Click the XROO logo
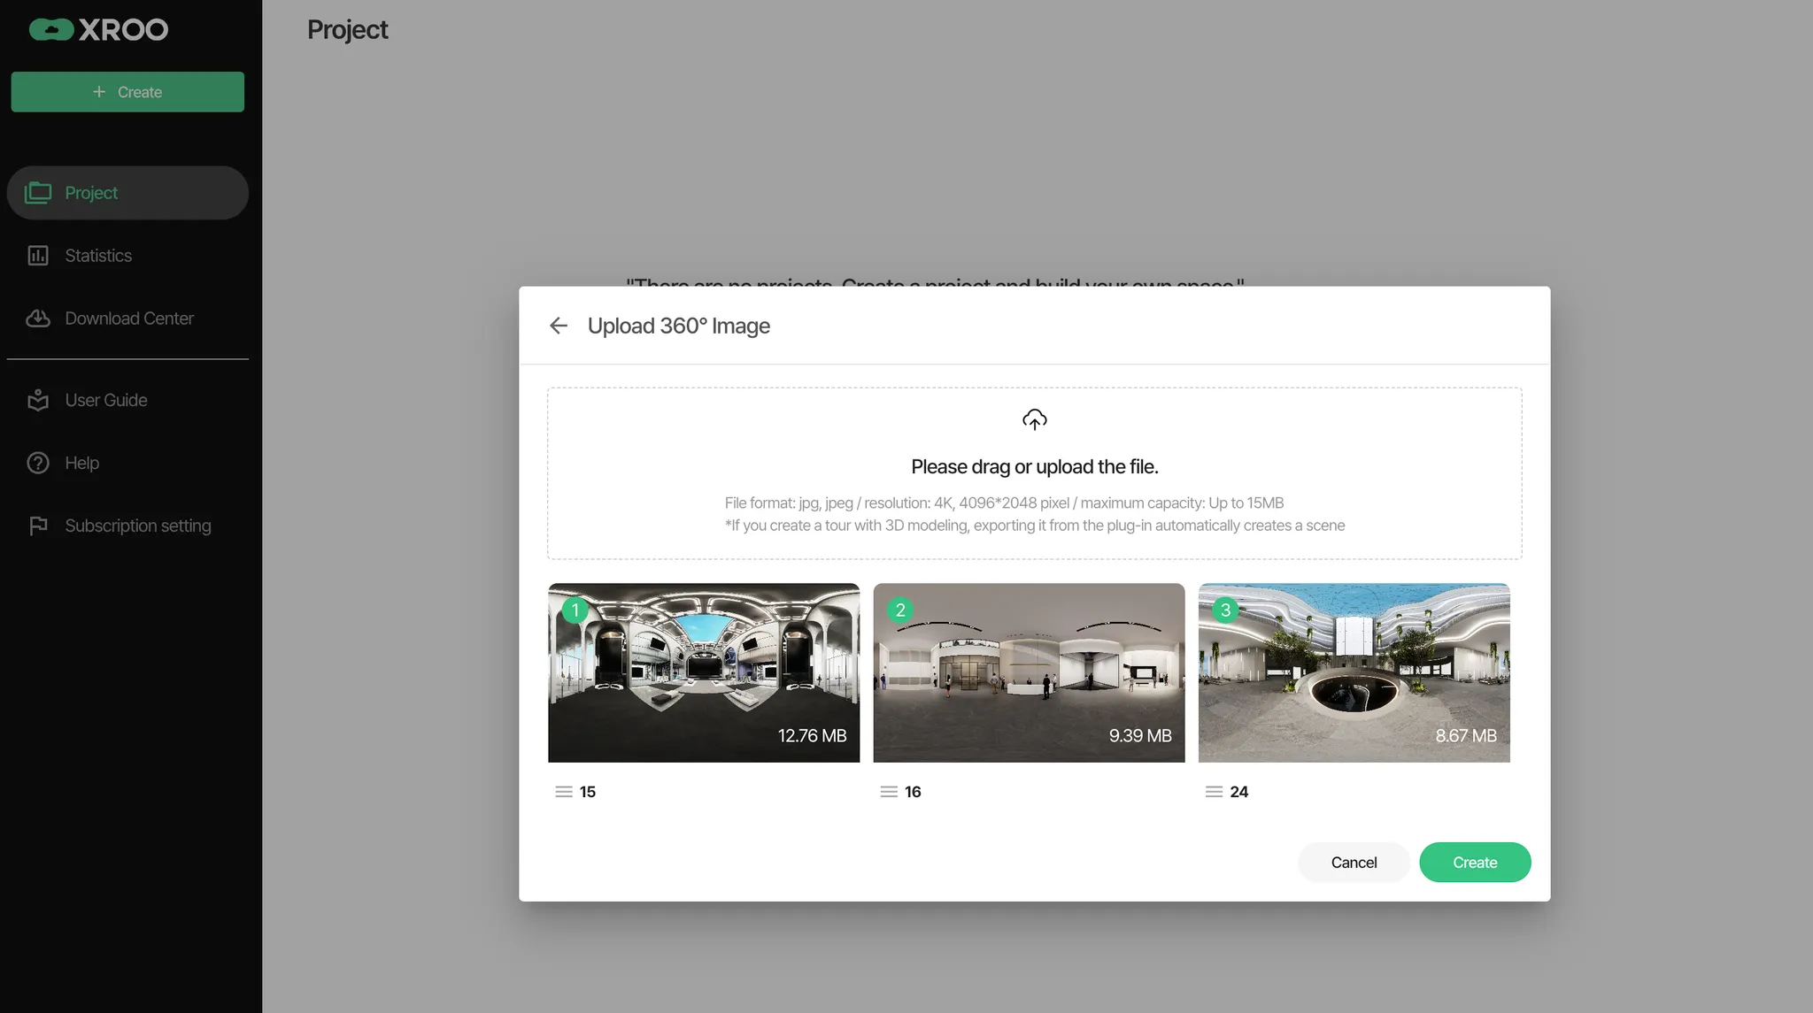Viewport: 1813px width, 1013px height. point(98,30)
